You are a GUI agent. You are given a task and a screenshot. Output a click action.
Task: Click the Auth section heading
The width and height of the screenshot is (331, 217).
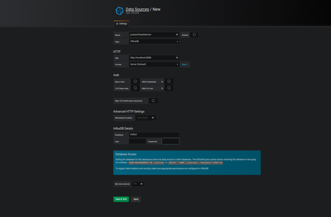point(116,75)
